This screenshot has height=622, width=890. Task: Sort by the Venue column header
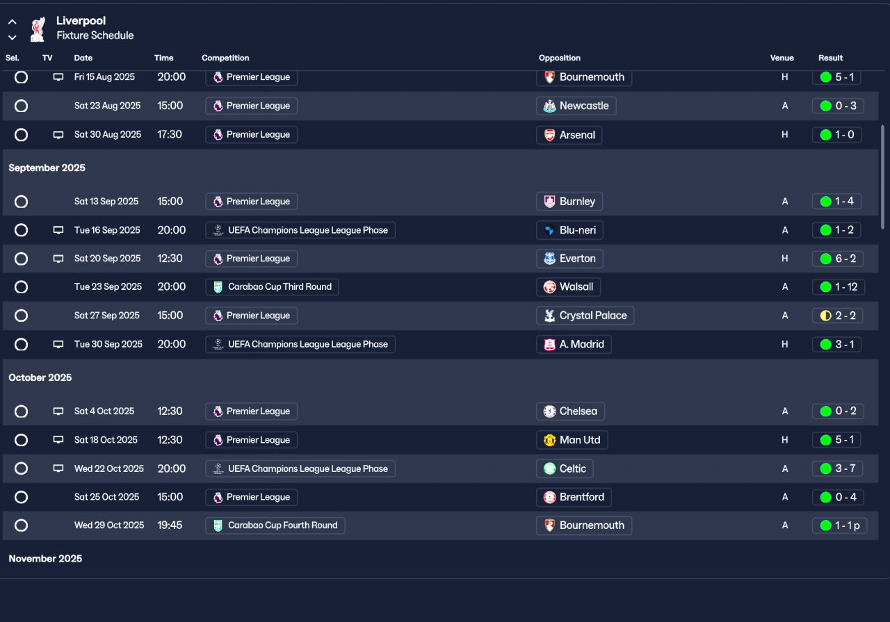(782, 58)
